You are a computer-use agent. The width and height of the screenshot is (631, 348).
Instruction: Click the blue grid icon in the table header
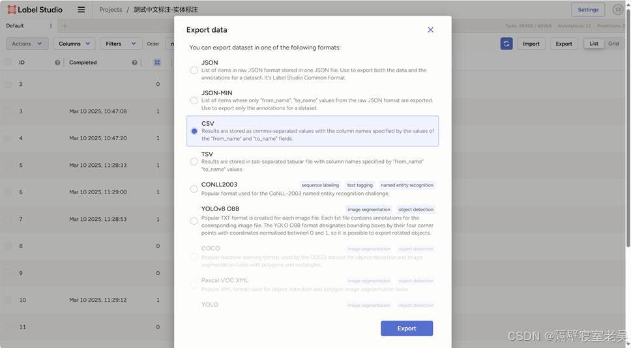(157, 63)
